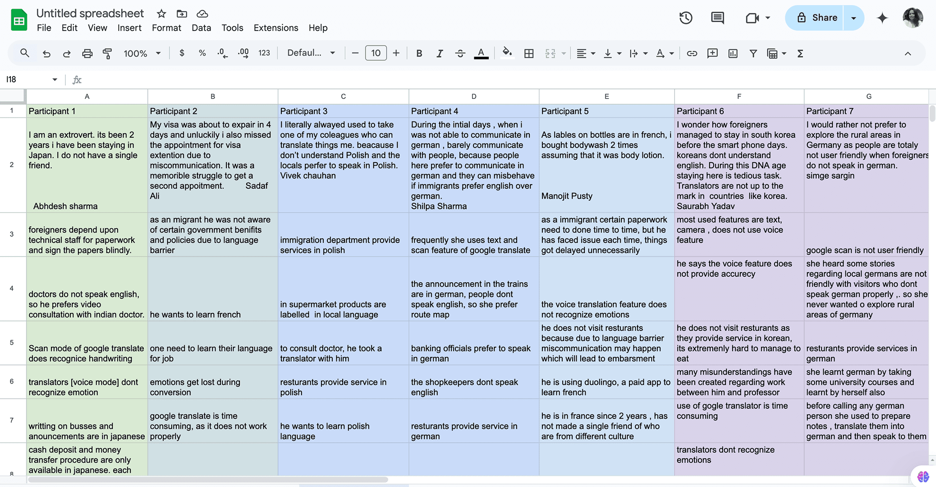Open the Extensions menu
936x487 pixels.
point(275,28)
